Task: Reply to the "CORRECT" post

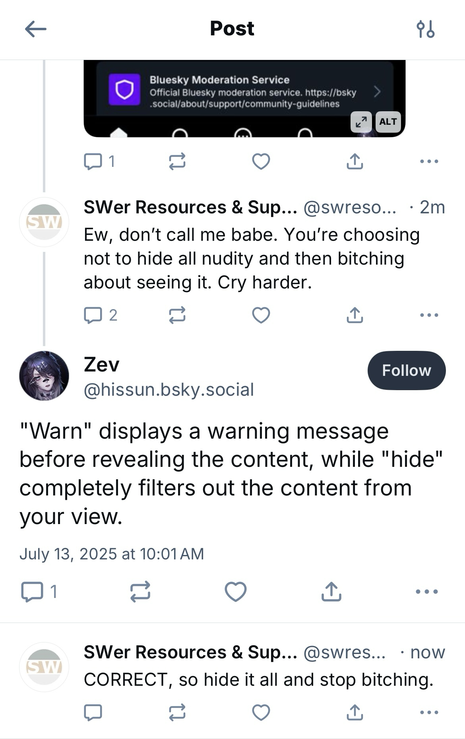Action: tap(93, 712)
